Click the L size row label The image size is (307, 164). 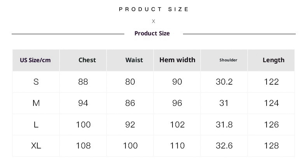36,124
